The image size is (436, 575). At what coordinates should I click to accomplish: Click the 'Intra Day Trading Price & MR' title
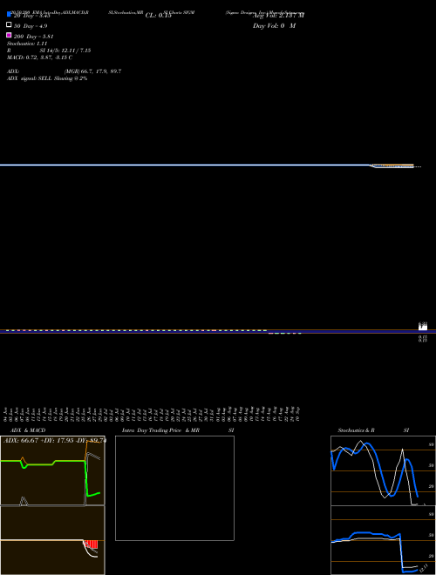tap(160, 430)
